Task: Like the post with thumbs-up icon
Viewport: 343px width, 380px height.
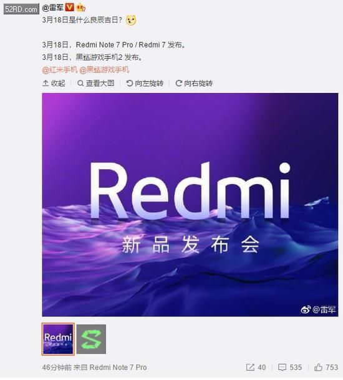Action: (x=318, y=367)
